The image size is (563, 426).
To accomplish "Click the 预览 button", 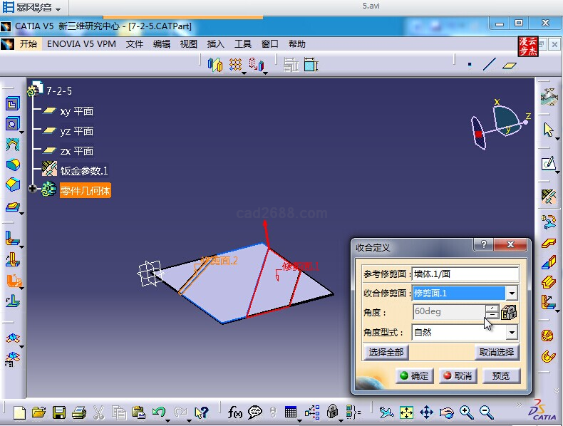I will click(x=501, y=375).
